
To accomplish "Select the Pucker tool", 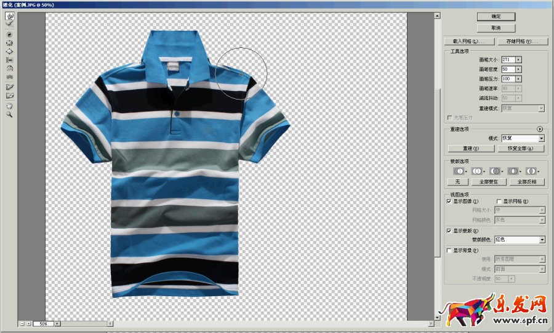I will tap(10, 43).
